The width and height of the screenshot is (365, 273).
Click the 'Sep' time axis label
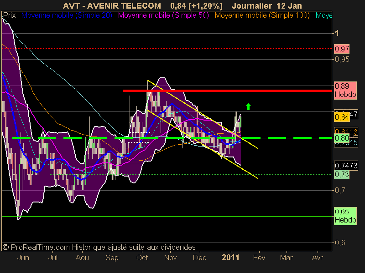112,258
